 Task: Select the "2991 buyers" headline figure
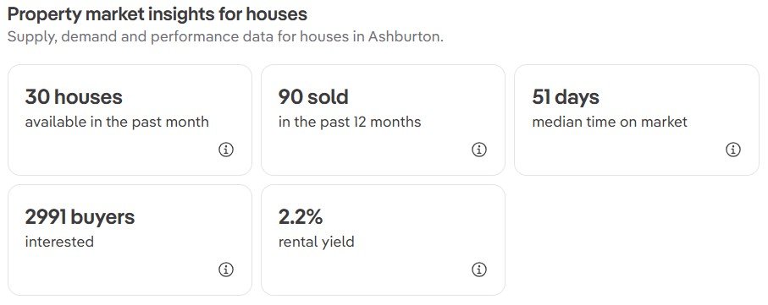pos(80,217)
